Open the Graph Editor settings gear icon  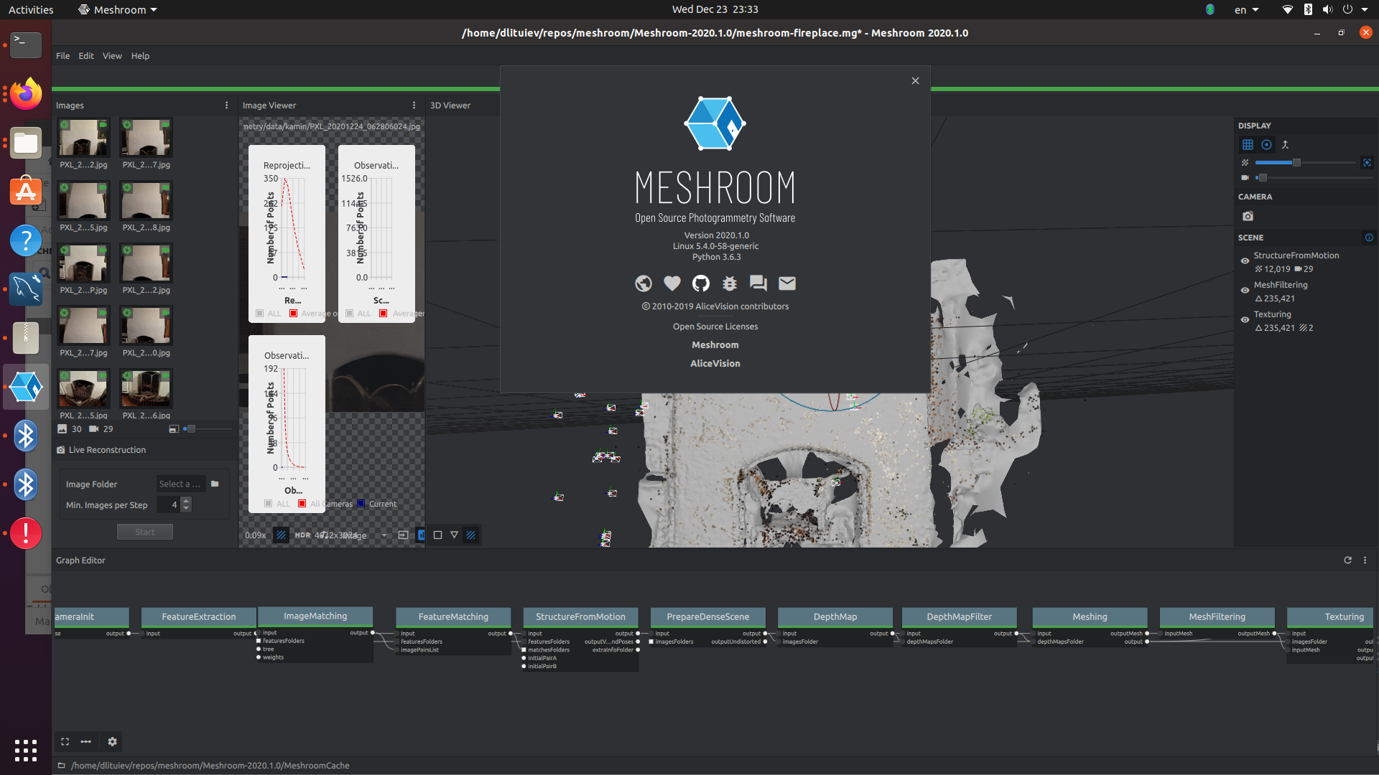pyautogui.click(x=112, y=742)
